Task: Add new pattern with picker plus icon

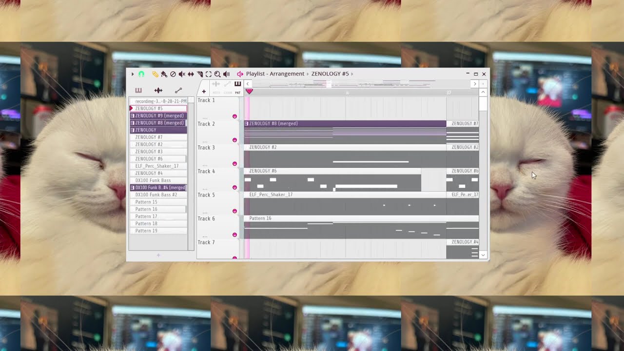Action: [158, 255]
